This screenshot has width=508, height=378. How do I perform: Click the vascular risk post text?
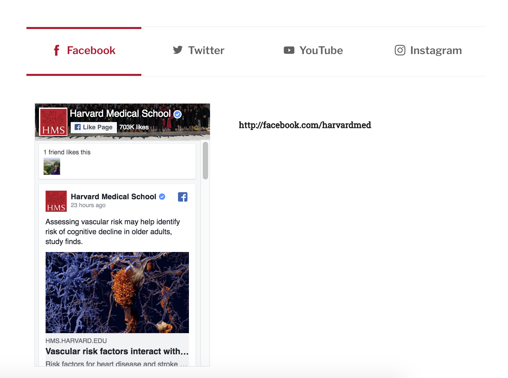pyautogui.click(x=113, y=232)
